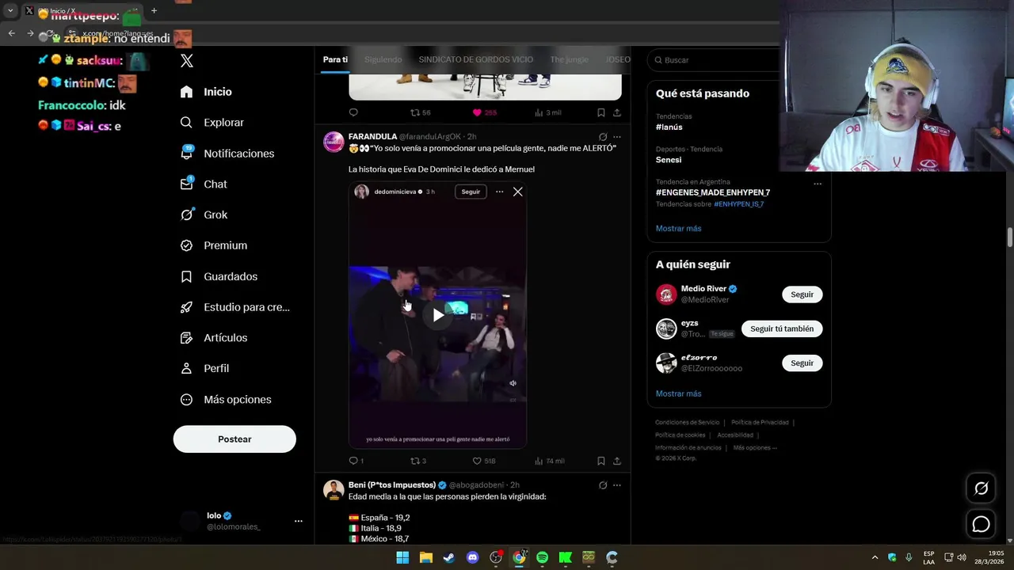Screen dimensions: 1014x570
Task: Open Notificaciones from the sidebar
Action: (227, 154)
